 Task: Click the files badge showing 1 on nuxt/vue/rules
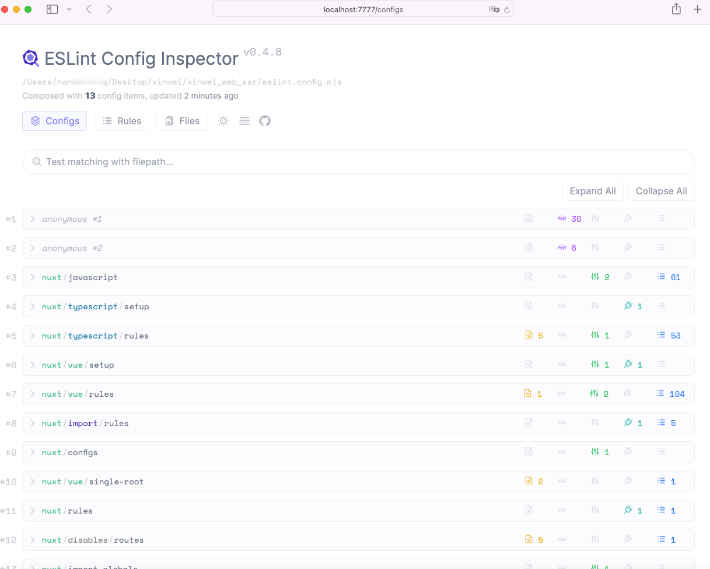533,394
